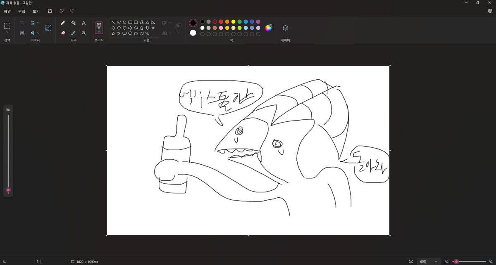Pick the lime green color swatch

240,28
